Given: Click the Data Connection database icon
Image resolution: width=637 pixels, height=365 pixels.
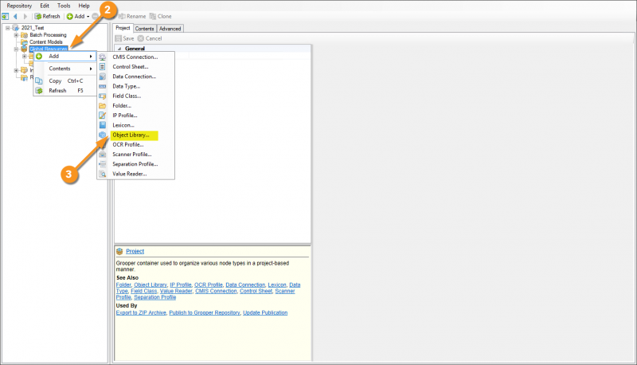Looking at the screenshot, I should point(103,77).
